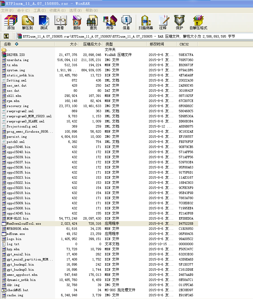Click the checkMd5.bat batch file icon
Image resolution: width=253 pixels, height=299 pixels.
[x=4, y=290]
